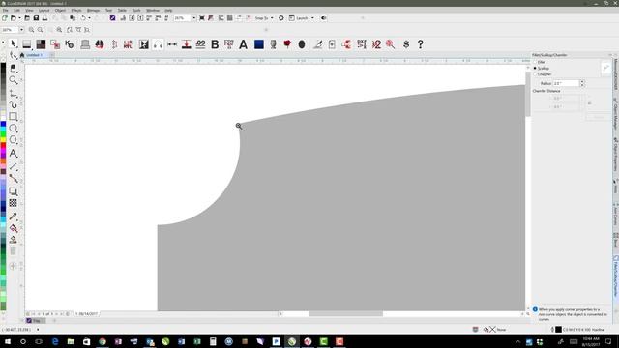Select the Fillet radio button
Image resolution: width=619 pixels, height=348 pixels.
535,62
